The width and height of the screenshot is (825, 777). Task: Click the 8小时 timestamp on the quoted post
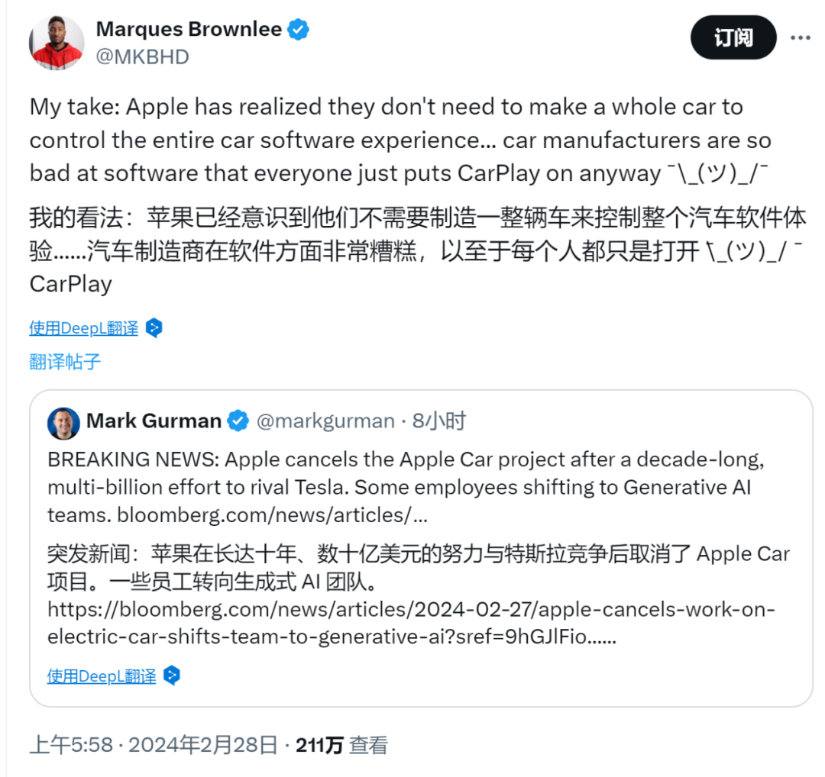438,421
